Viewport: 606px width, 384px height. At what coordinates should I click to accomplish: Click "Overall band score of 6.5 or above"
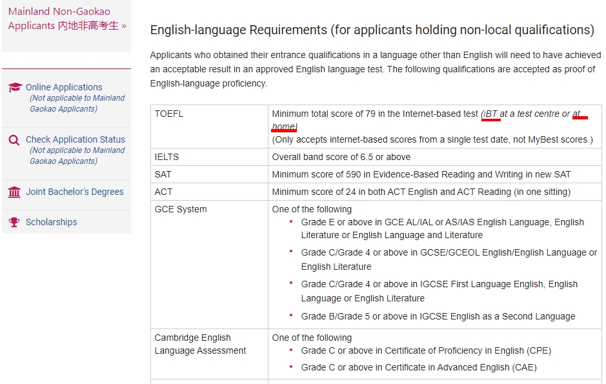341,157
